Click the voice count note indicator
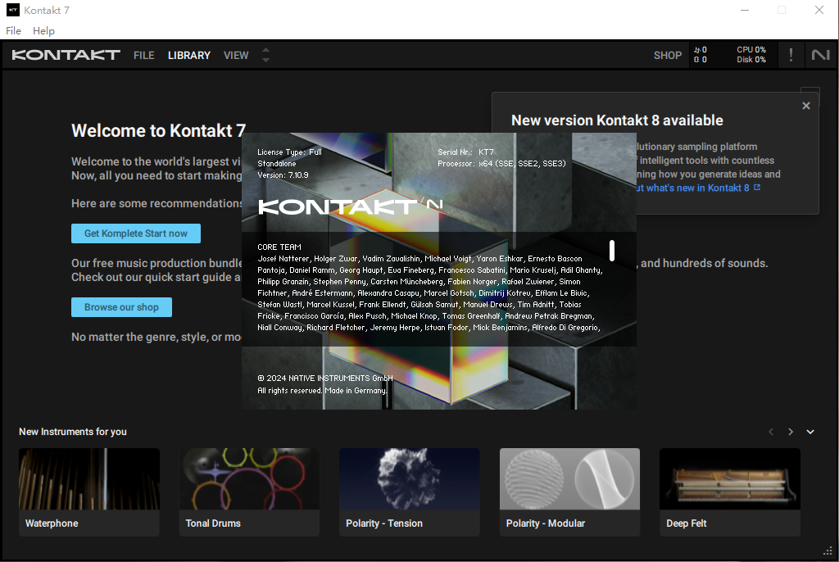This screenshot has width=839, height=562. pyautogui.click(x=701, y=50)
